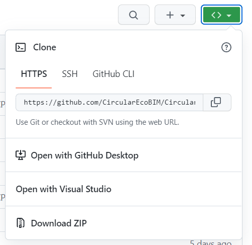Viewport: 252px width, 245px height.
Task: Click the 'Use Git or checkout with SVN' hint
Action: tap(97, 122)
